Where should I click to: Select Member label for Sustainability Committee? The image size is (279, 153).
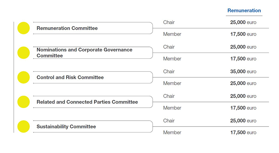coord(172,132)
